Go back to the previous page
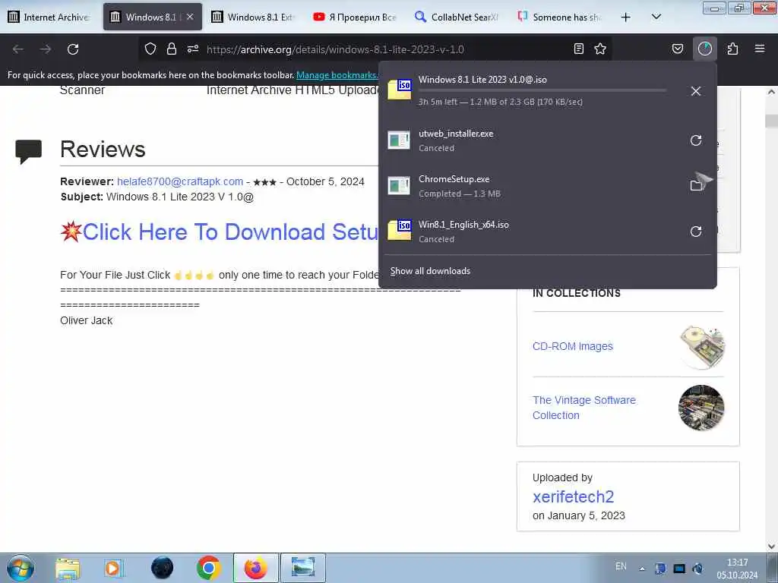 tap(18, 49)
